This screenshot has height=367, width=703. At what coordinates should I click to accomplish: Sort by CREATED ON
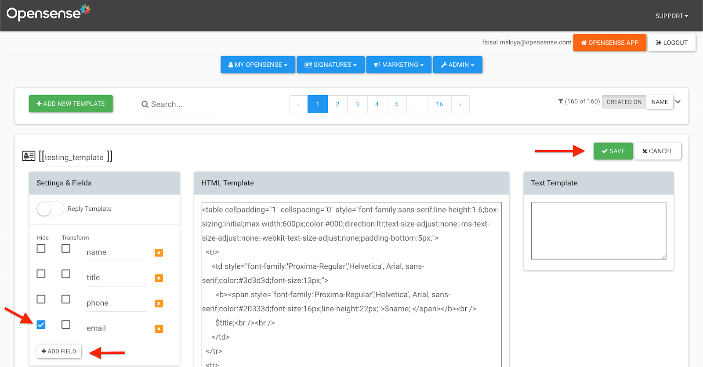click(624, 102)
